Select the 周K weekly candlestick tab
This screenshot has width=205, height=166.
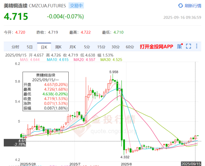[58, 47]
